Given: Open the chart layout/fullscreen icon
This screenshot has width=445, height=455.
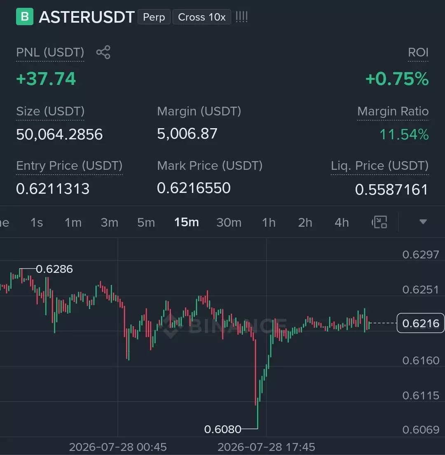Looking at the screenshot, I should 380,222.
